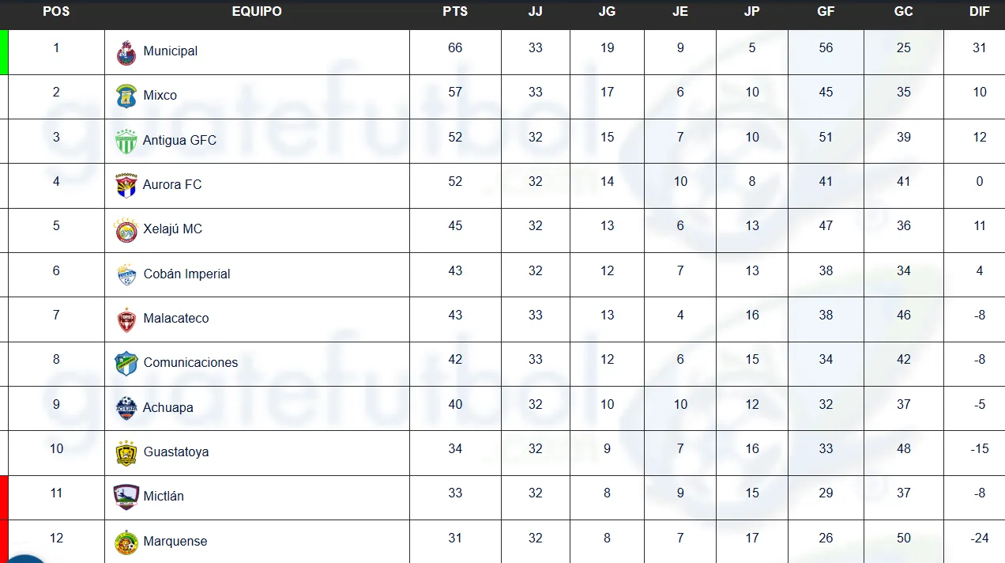Sort table by PTS column header

pyautogui.click(x=455, y=12)
